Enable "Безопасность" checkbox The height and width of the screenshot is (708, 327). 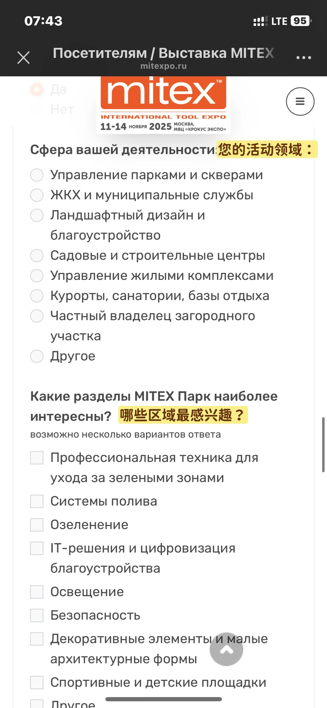37,615
